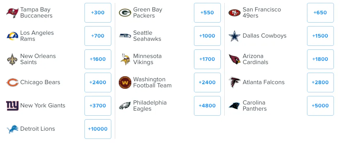
Task: Select the +300 odds for Buccaneers
Action: click(98, 13)
